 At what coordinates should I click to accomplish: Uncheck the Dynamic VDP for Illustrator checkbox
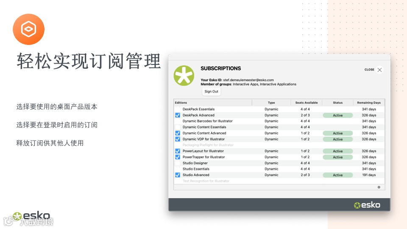(178, 139)
